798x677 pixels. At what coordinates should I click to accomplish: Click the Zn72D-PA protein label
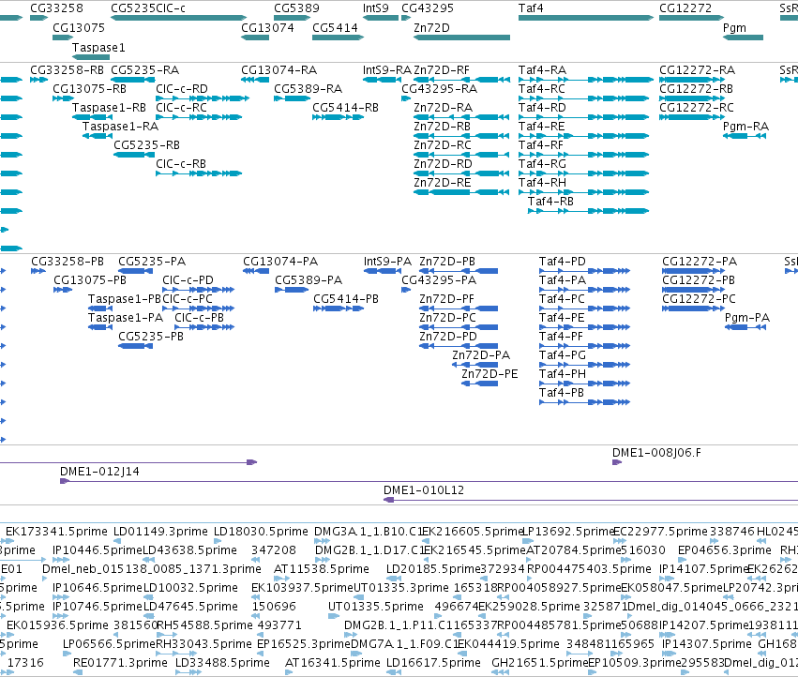pos(481,354)
